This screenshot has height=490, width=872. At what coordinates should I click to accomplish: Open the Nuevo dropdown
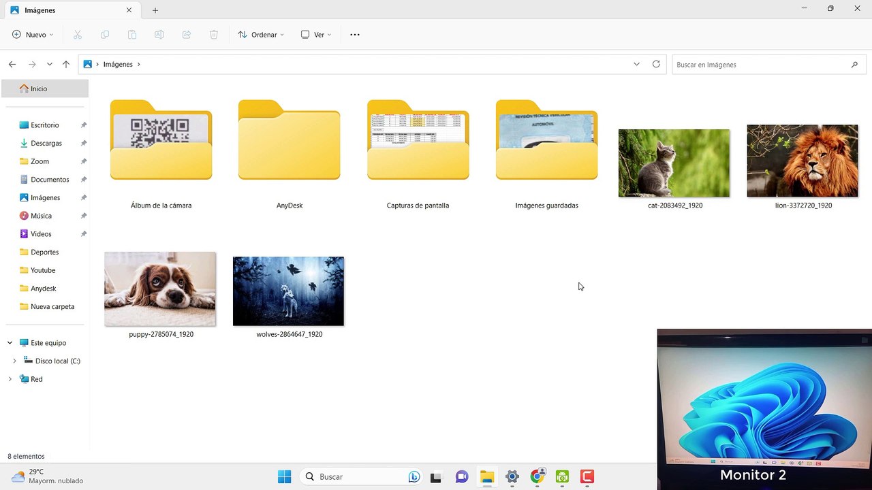(x=33, y=35)
